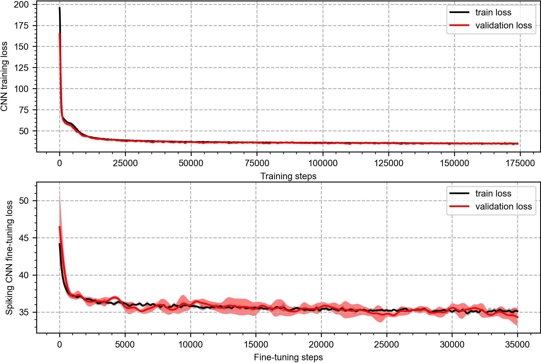Image resolution: width=541 pixels, height=363 pixels.
Task: Click the 'Training steps' axis label
Action: 288,176
